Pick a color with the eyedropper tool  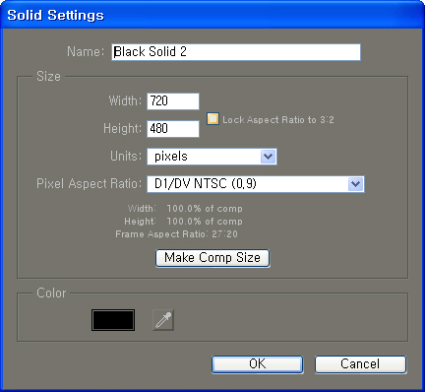coord(163,320)
